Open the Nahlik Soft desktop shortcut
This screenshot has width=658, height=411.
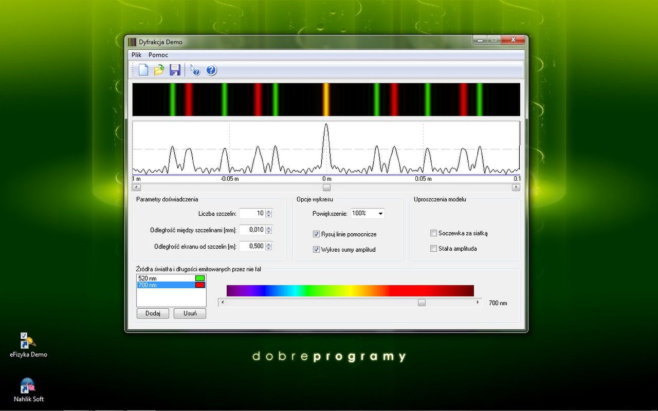tap(28, 390)
